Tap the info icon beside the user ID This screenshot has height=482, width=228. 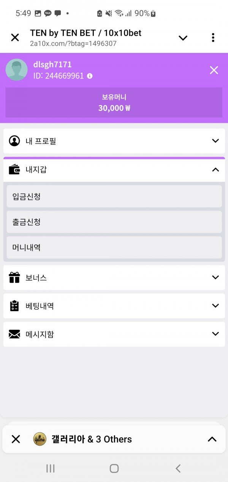(x=90, y=76)
